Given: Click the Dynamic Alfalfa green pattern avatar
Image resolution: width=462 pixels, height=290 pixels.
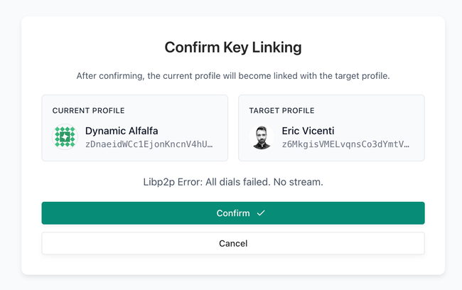Looking at the screenshot, I should tap(65, 137).
